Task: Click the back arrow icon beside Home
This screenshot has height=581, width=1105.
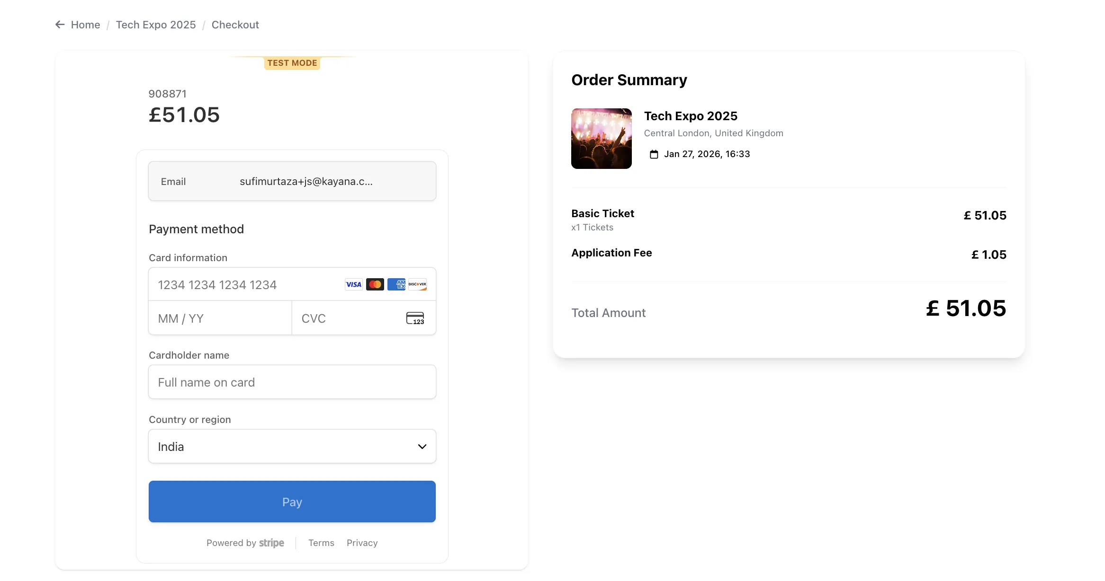Action: coord(60,25)
